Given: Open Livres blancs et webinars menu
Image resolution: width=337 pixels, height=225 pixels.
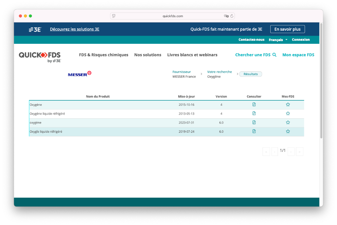Looking at the screenshot, I should 192,55.
